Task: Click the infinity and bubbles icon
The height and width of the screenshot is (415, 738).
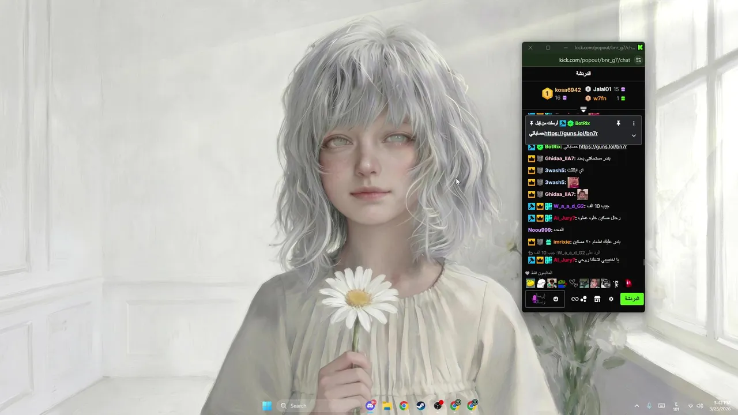Action: (579, 299)
